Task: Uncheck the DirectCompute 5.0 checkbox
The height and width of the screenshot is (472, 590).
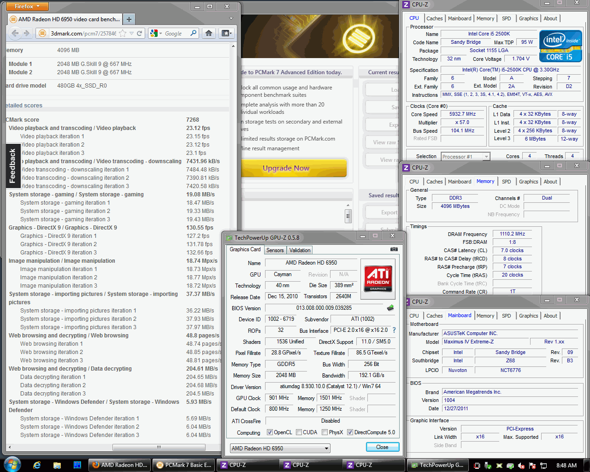Action: point(350,432)
